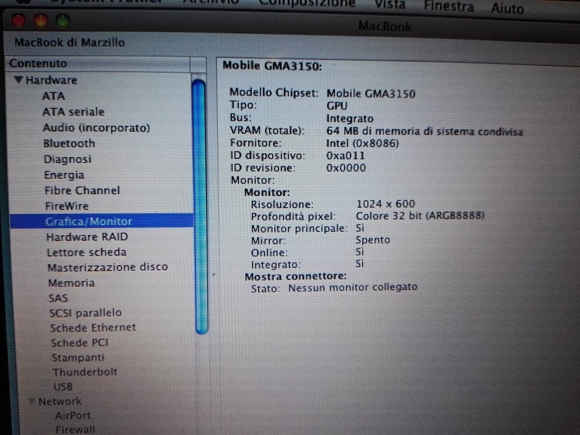Open the Finestra menu
The width and height of the screenshot is (580, 435).
pos(449,6)
